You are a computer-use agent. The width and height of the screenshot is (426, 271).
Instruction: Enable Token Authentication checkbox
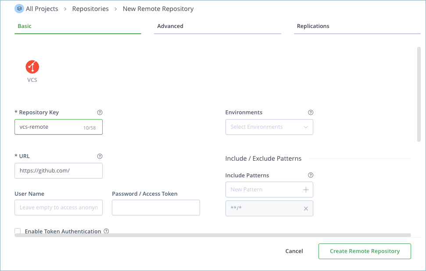(18, 231)
